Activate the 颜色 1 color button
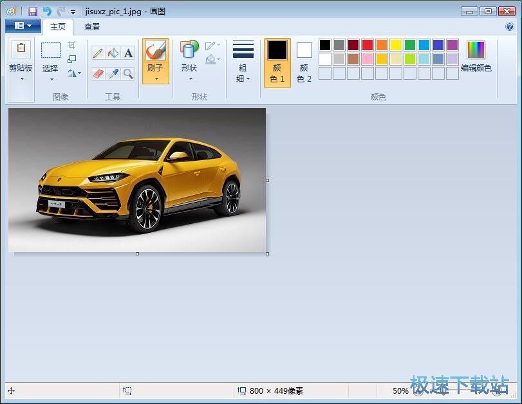522x404 pixels. tap(277, 63)
